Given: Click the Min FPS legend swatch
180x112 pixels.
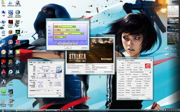Looking at the screenshot, I should [73, 44].
